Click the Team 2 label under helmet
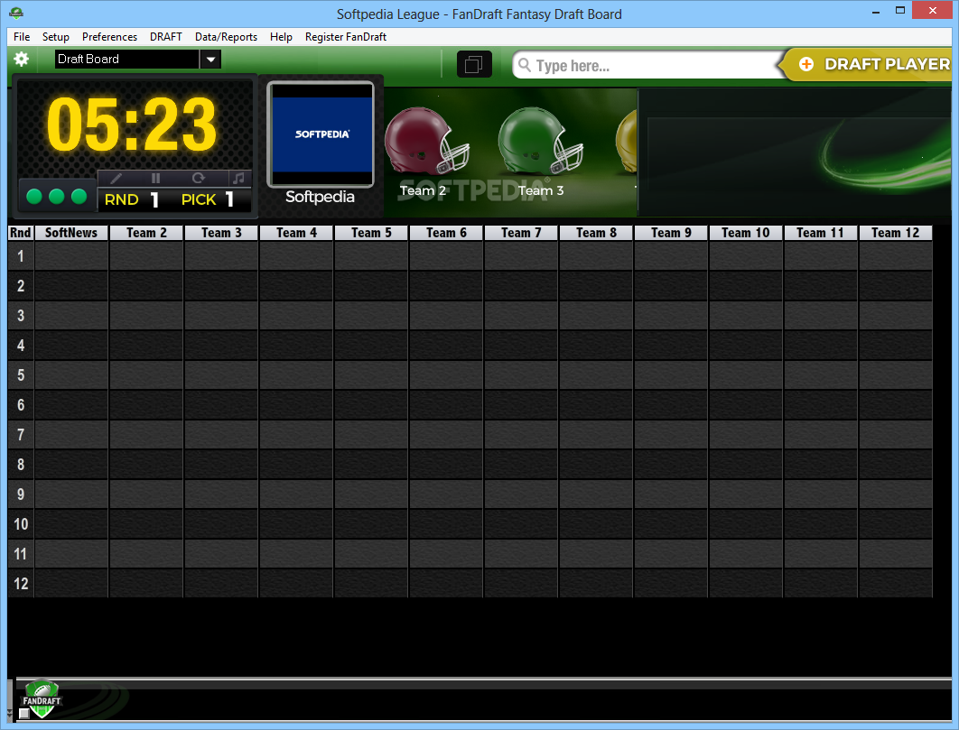Viewport: 959px width, 730px height. point(424,190)
